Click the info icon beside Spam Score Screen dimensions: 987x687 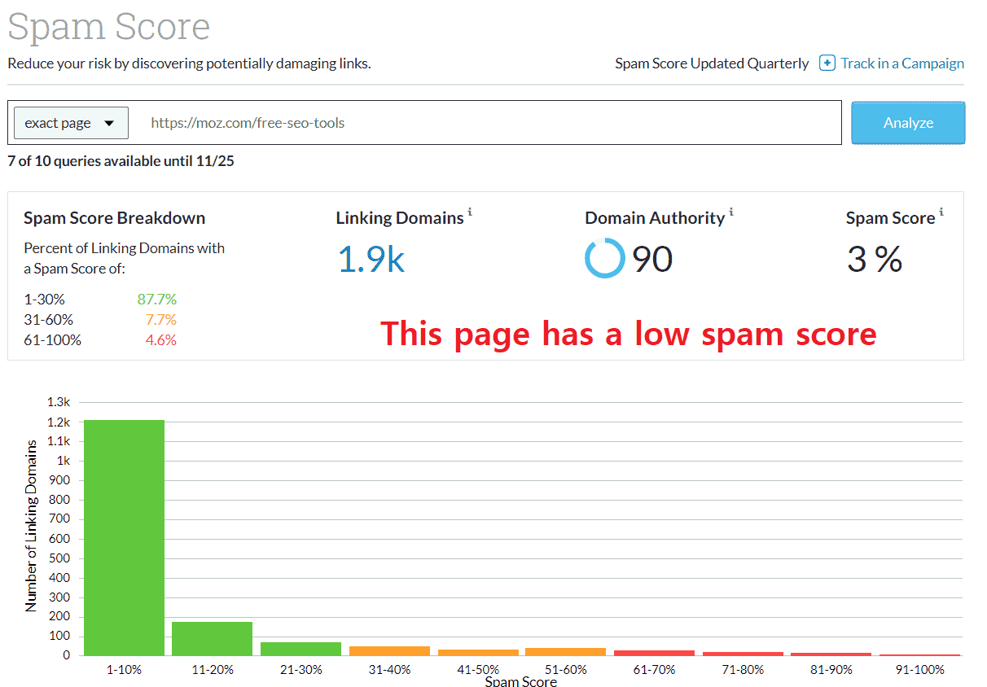(941, 212)
